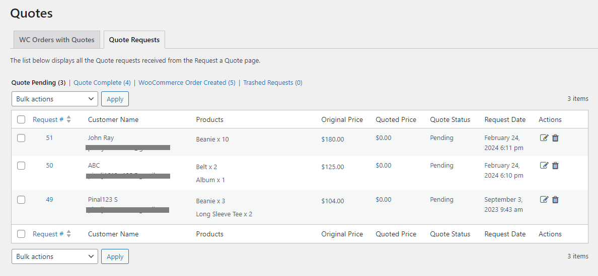The height and width of the screenshot is (276, 598).
Task: Open request number 49 link
Action: click(x=49, y=200)
